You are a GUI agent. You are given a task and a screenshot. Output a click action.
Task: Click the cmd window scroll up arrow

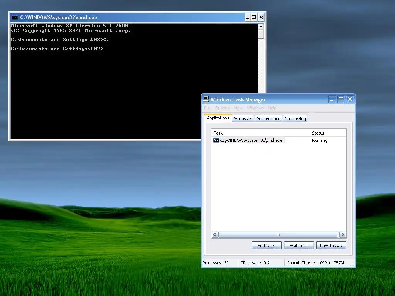click(261, 27)
